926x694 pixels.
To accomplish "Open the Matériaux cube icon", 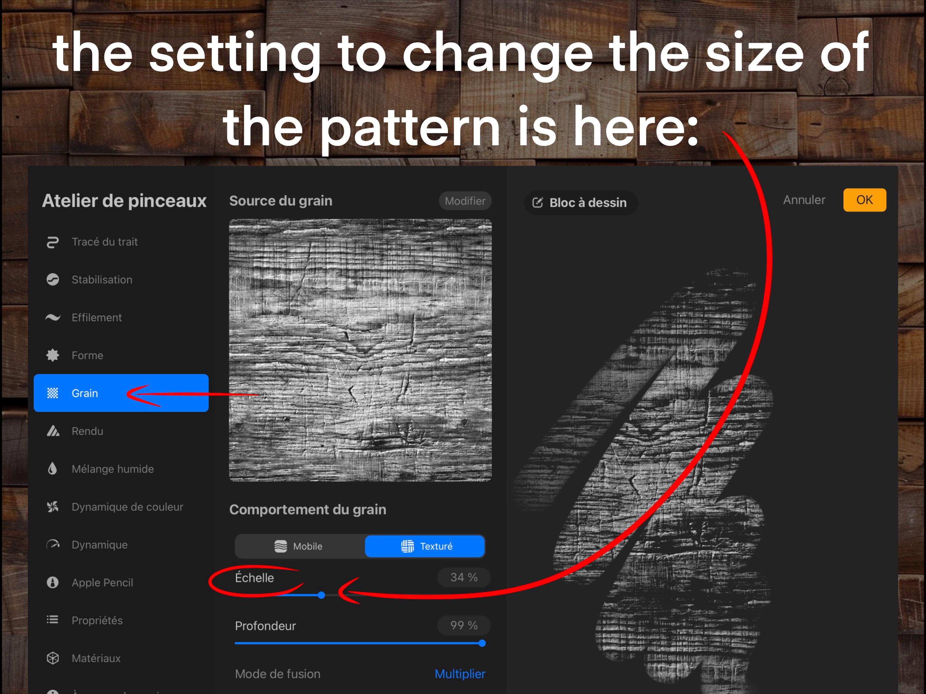I will pos(52,658).
